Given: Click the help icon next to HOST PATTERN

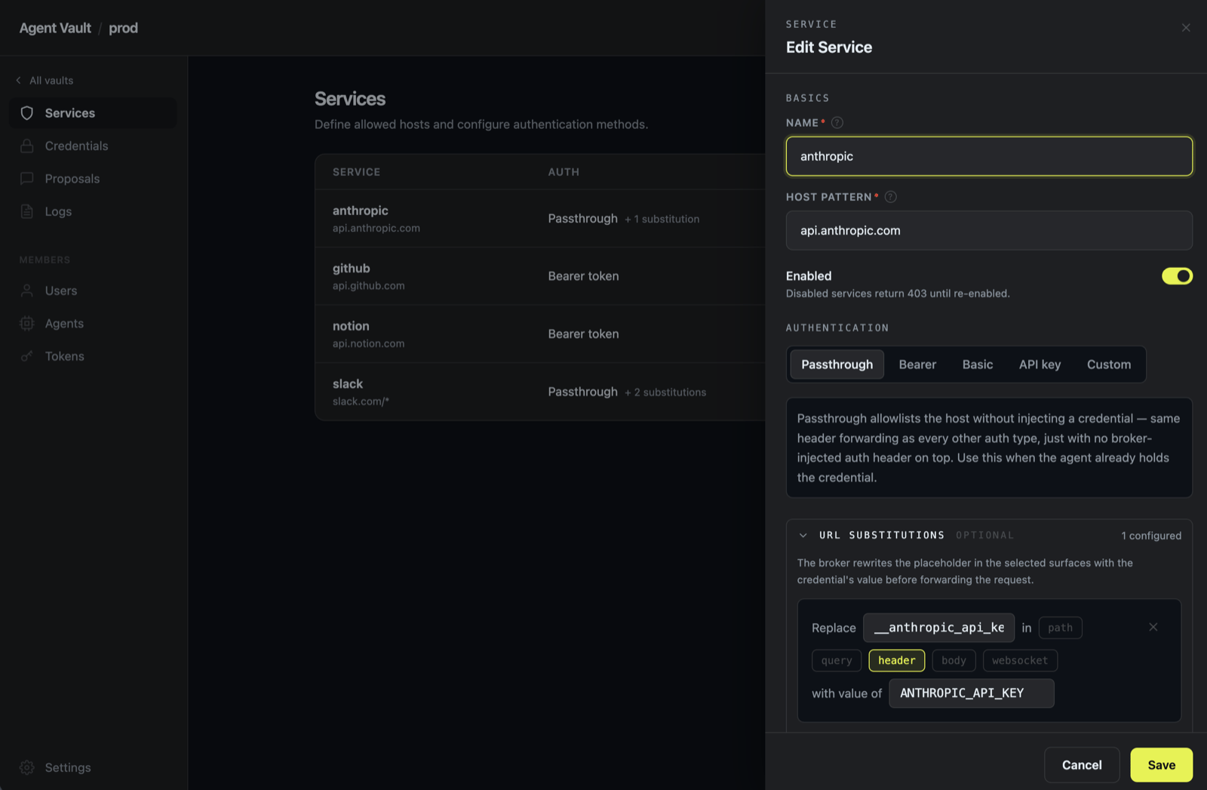Looking at the screenshot, I should (891, 197).
